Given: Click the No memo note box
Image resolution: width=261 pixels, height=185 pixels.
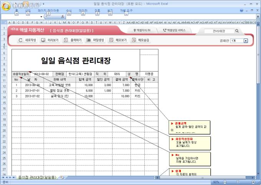Looking at the screenshot, I should (190, 159).
